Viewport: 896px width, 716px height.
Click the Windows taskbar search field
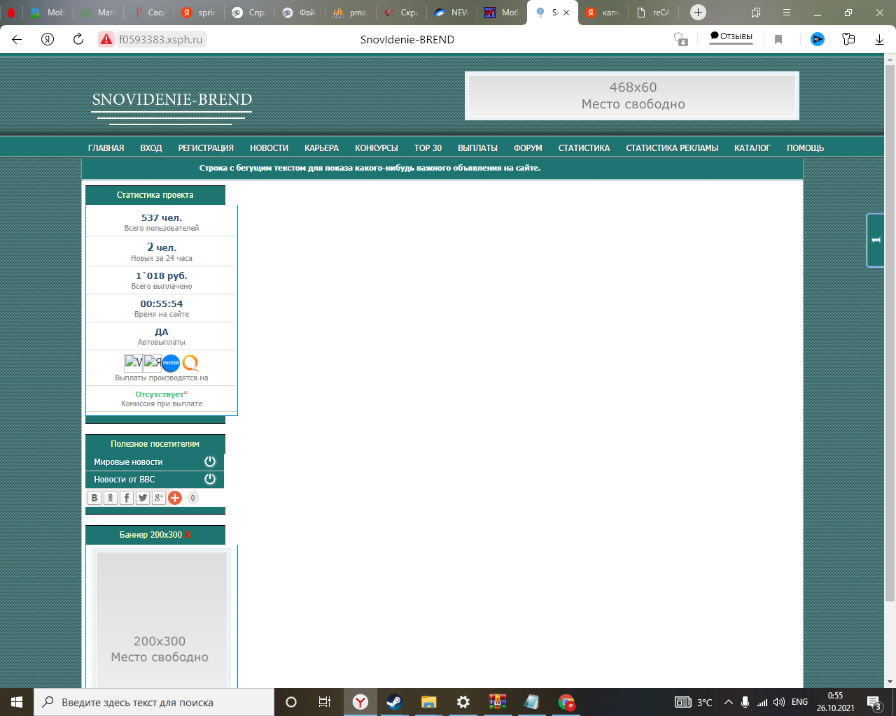click(x=154, y=702)
